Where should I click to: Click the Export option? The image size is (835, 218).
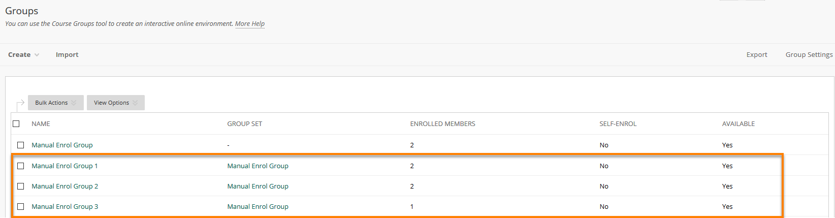[x=756, y=54]
